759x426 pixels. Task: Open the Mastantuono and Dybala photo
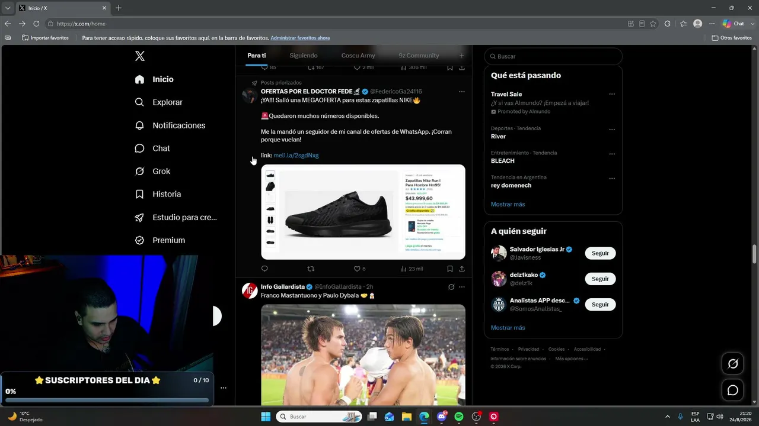point(363,354)
